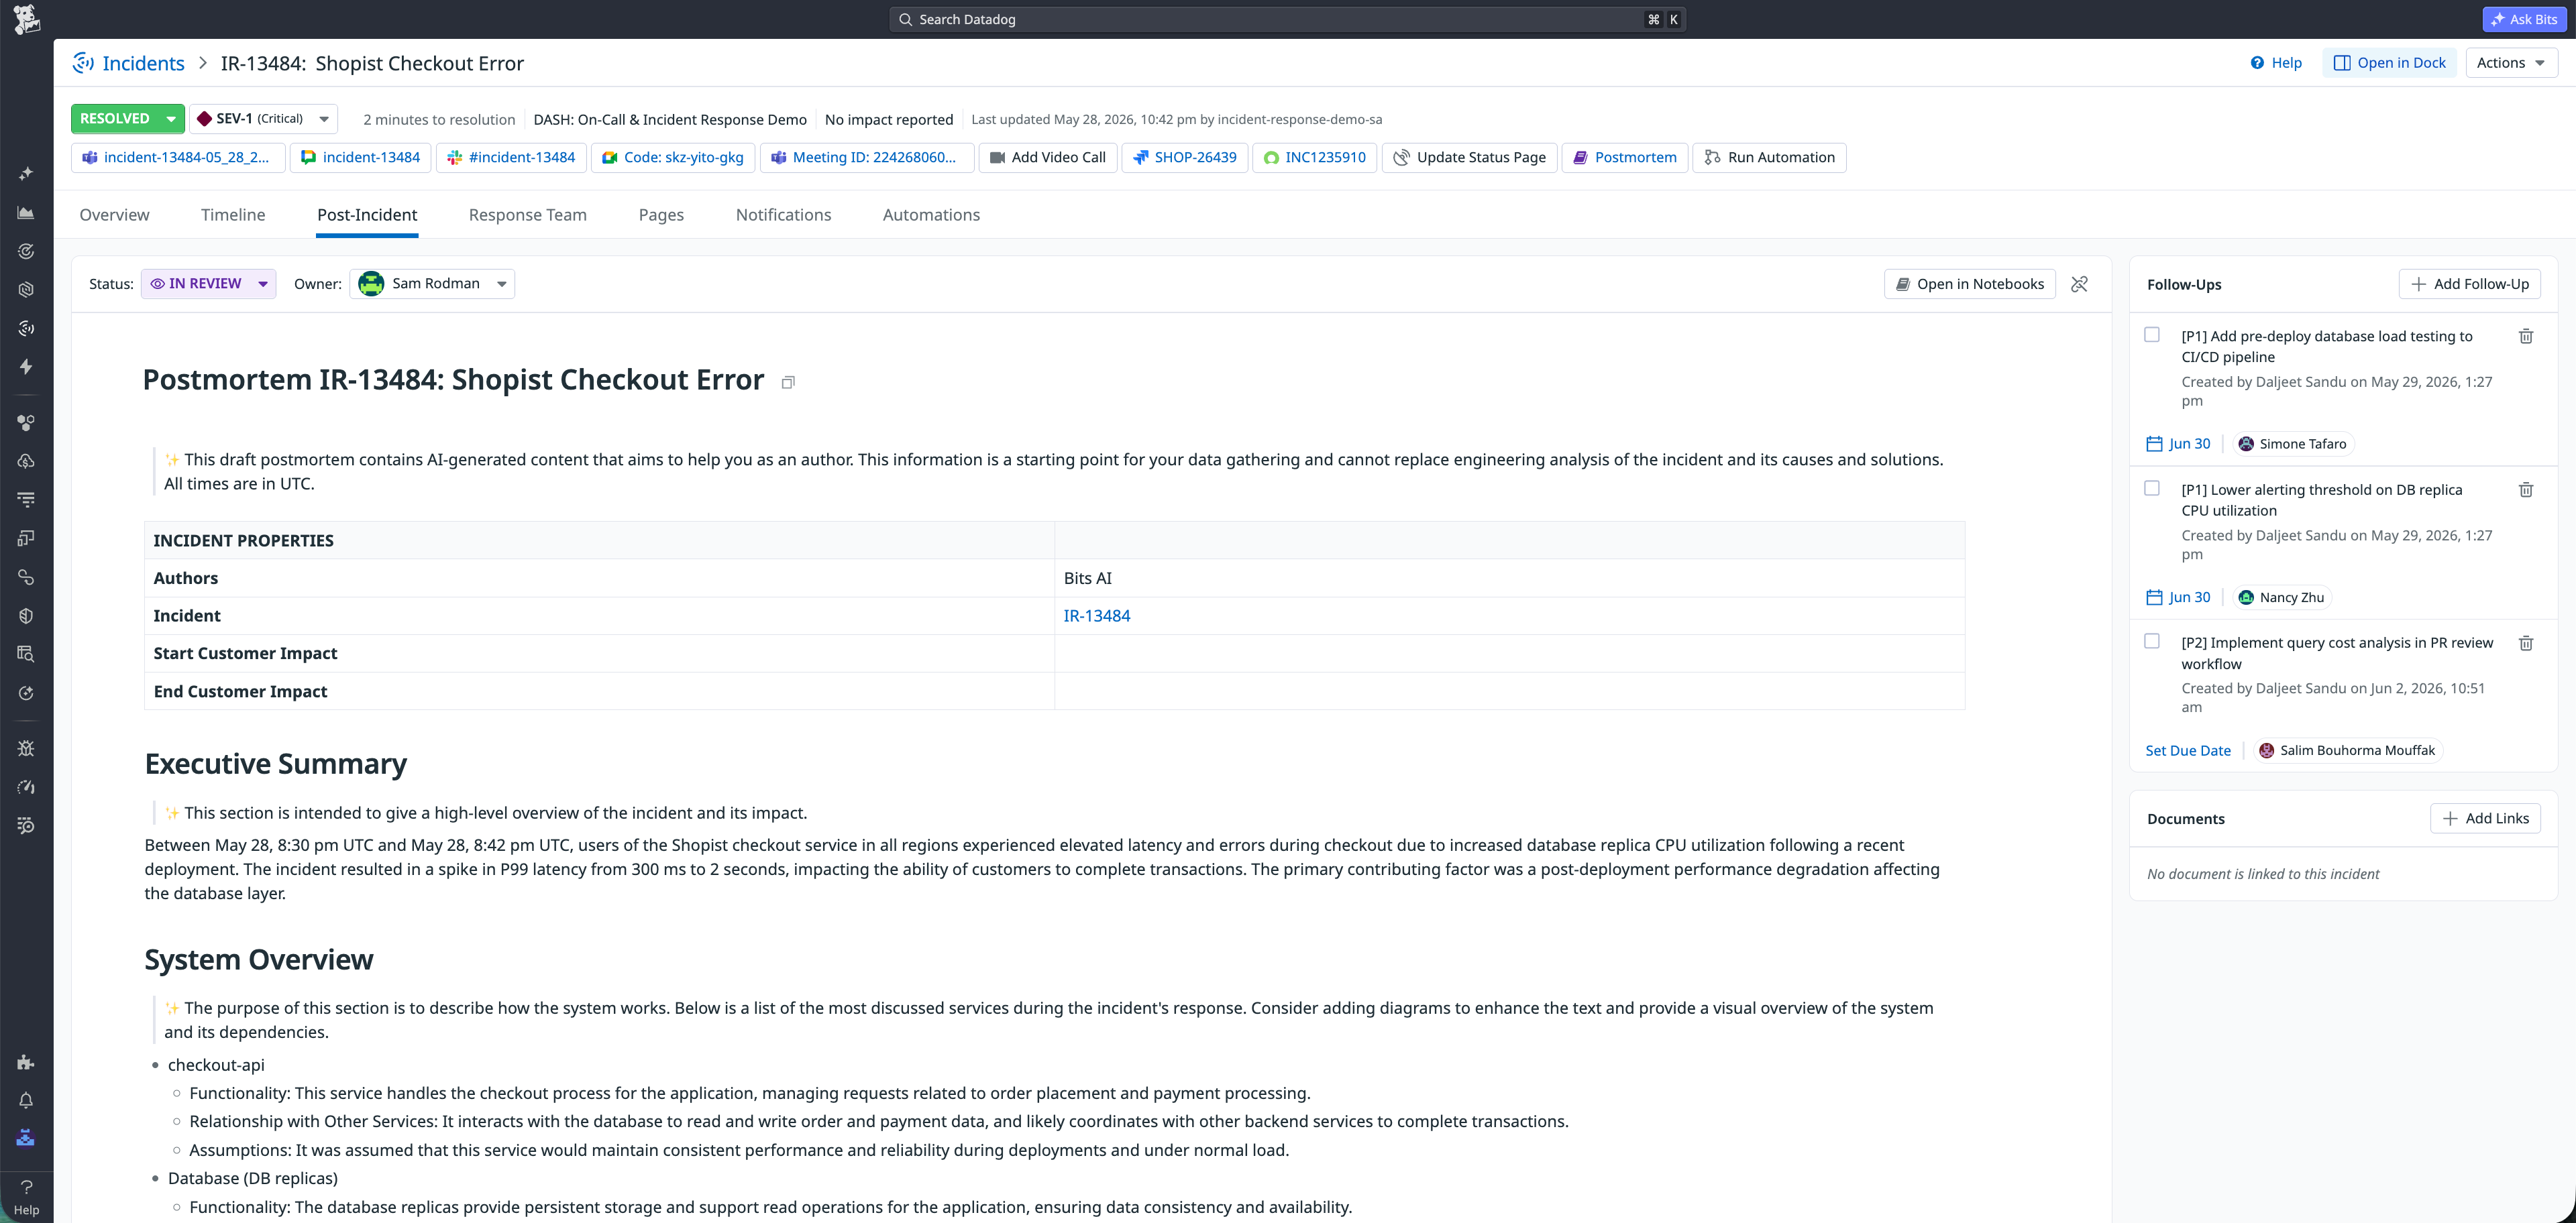Switch to the Overview tab

114,215
